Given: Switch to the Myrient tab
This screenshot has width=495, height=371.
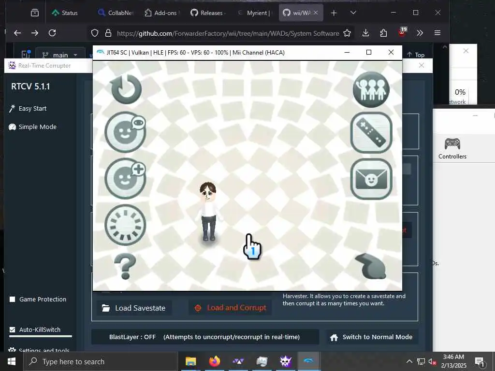Looking at the screenshot, I should (254, 13).
